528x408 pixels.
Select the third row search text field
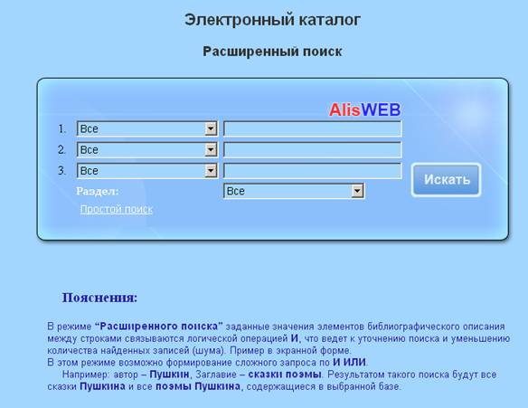pyautogui.click(x=313, y=171)
